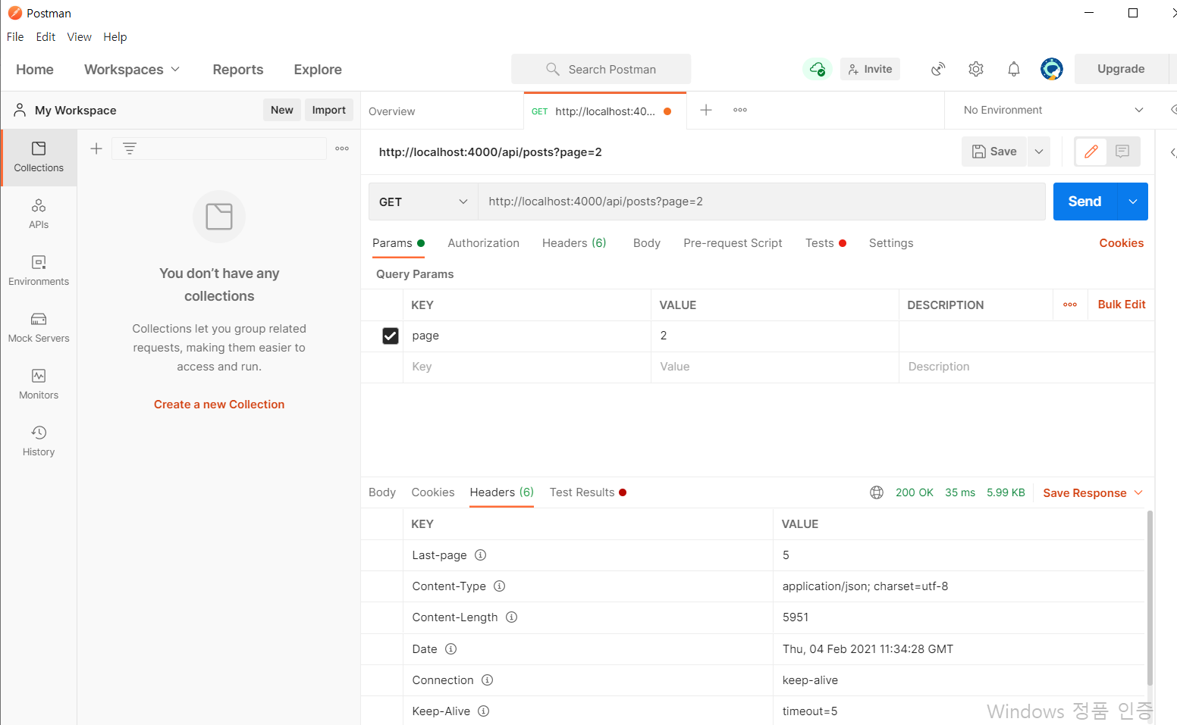Click the info icon next to Keep-Alive

483,711
